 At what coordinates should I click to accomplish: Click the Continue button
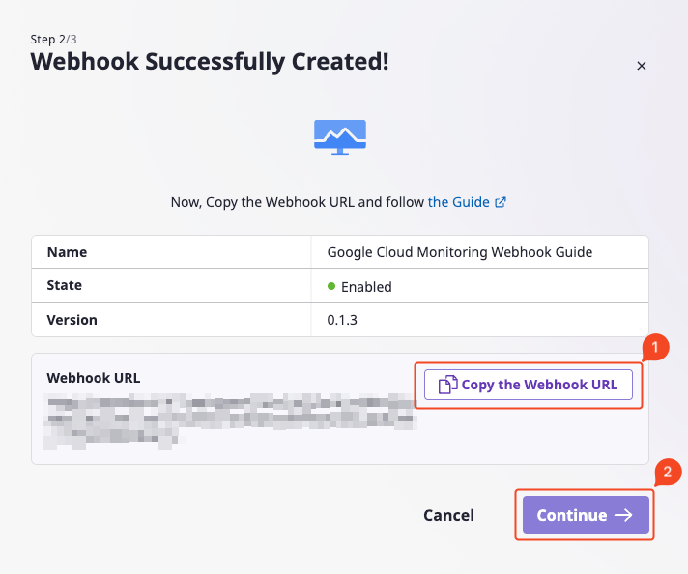586,515
